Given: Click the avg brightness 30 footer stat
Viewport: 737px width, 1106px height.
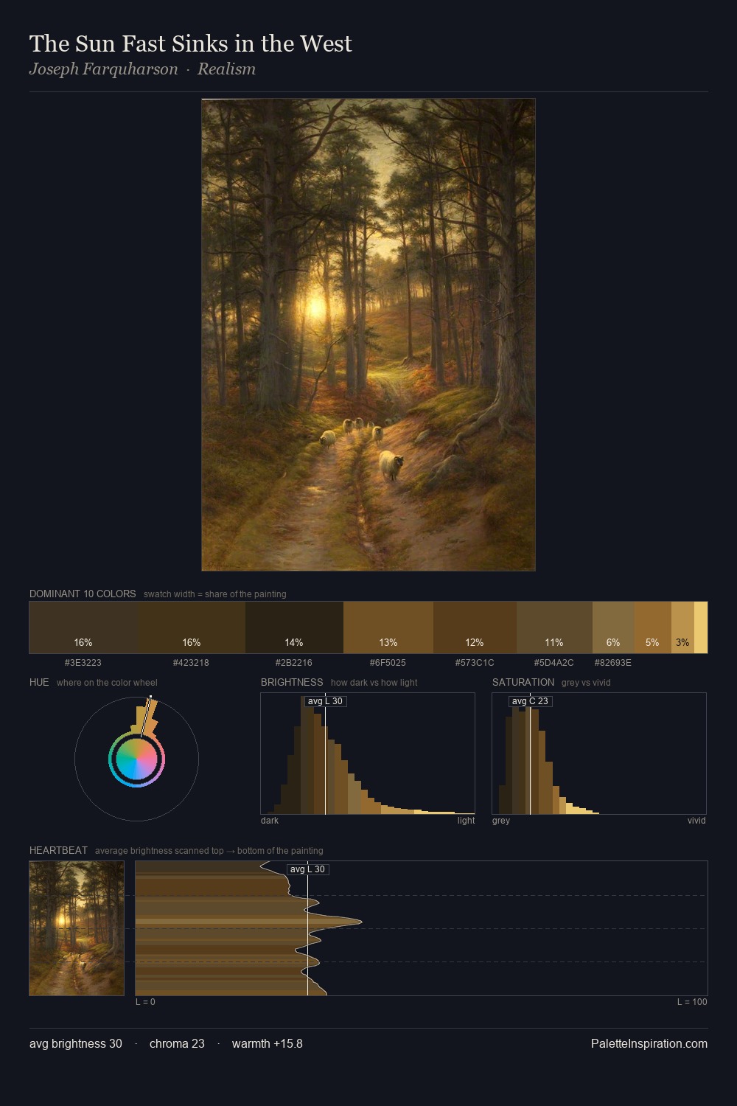Looking at the screenshot, I should pyautogui.click(x=76, y=1043).
